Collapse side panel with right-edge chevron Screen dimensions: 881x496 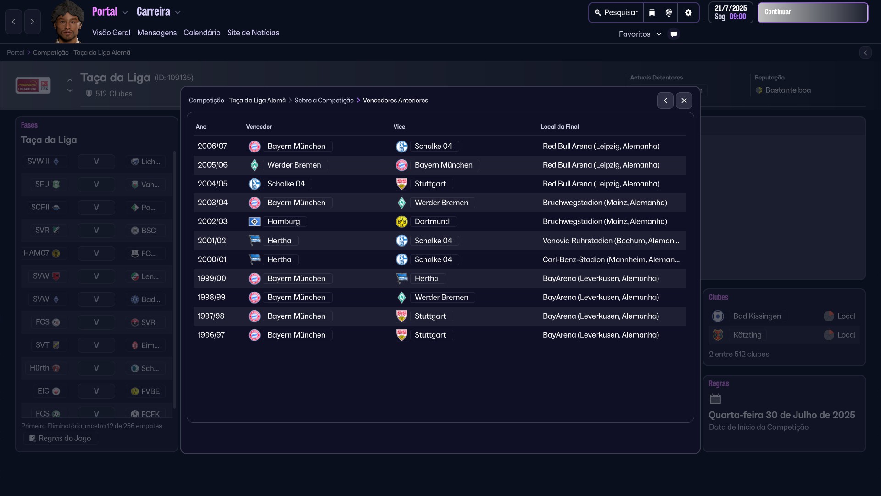coord(865,53)
